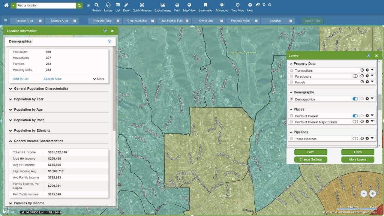Click time icon for Parcels layer

362,82
